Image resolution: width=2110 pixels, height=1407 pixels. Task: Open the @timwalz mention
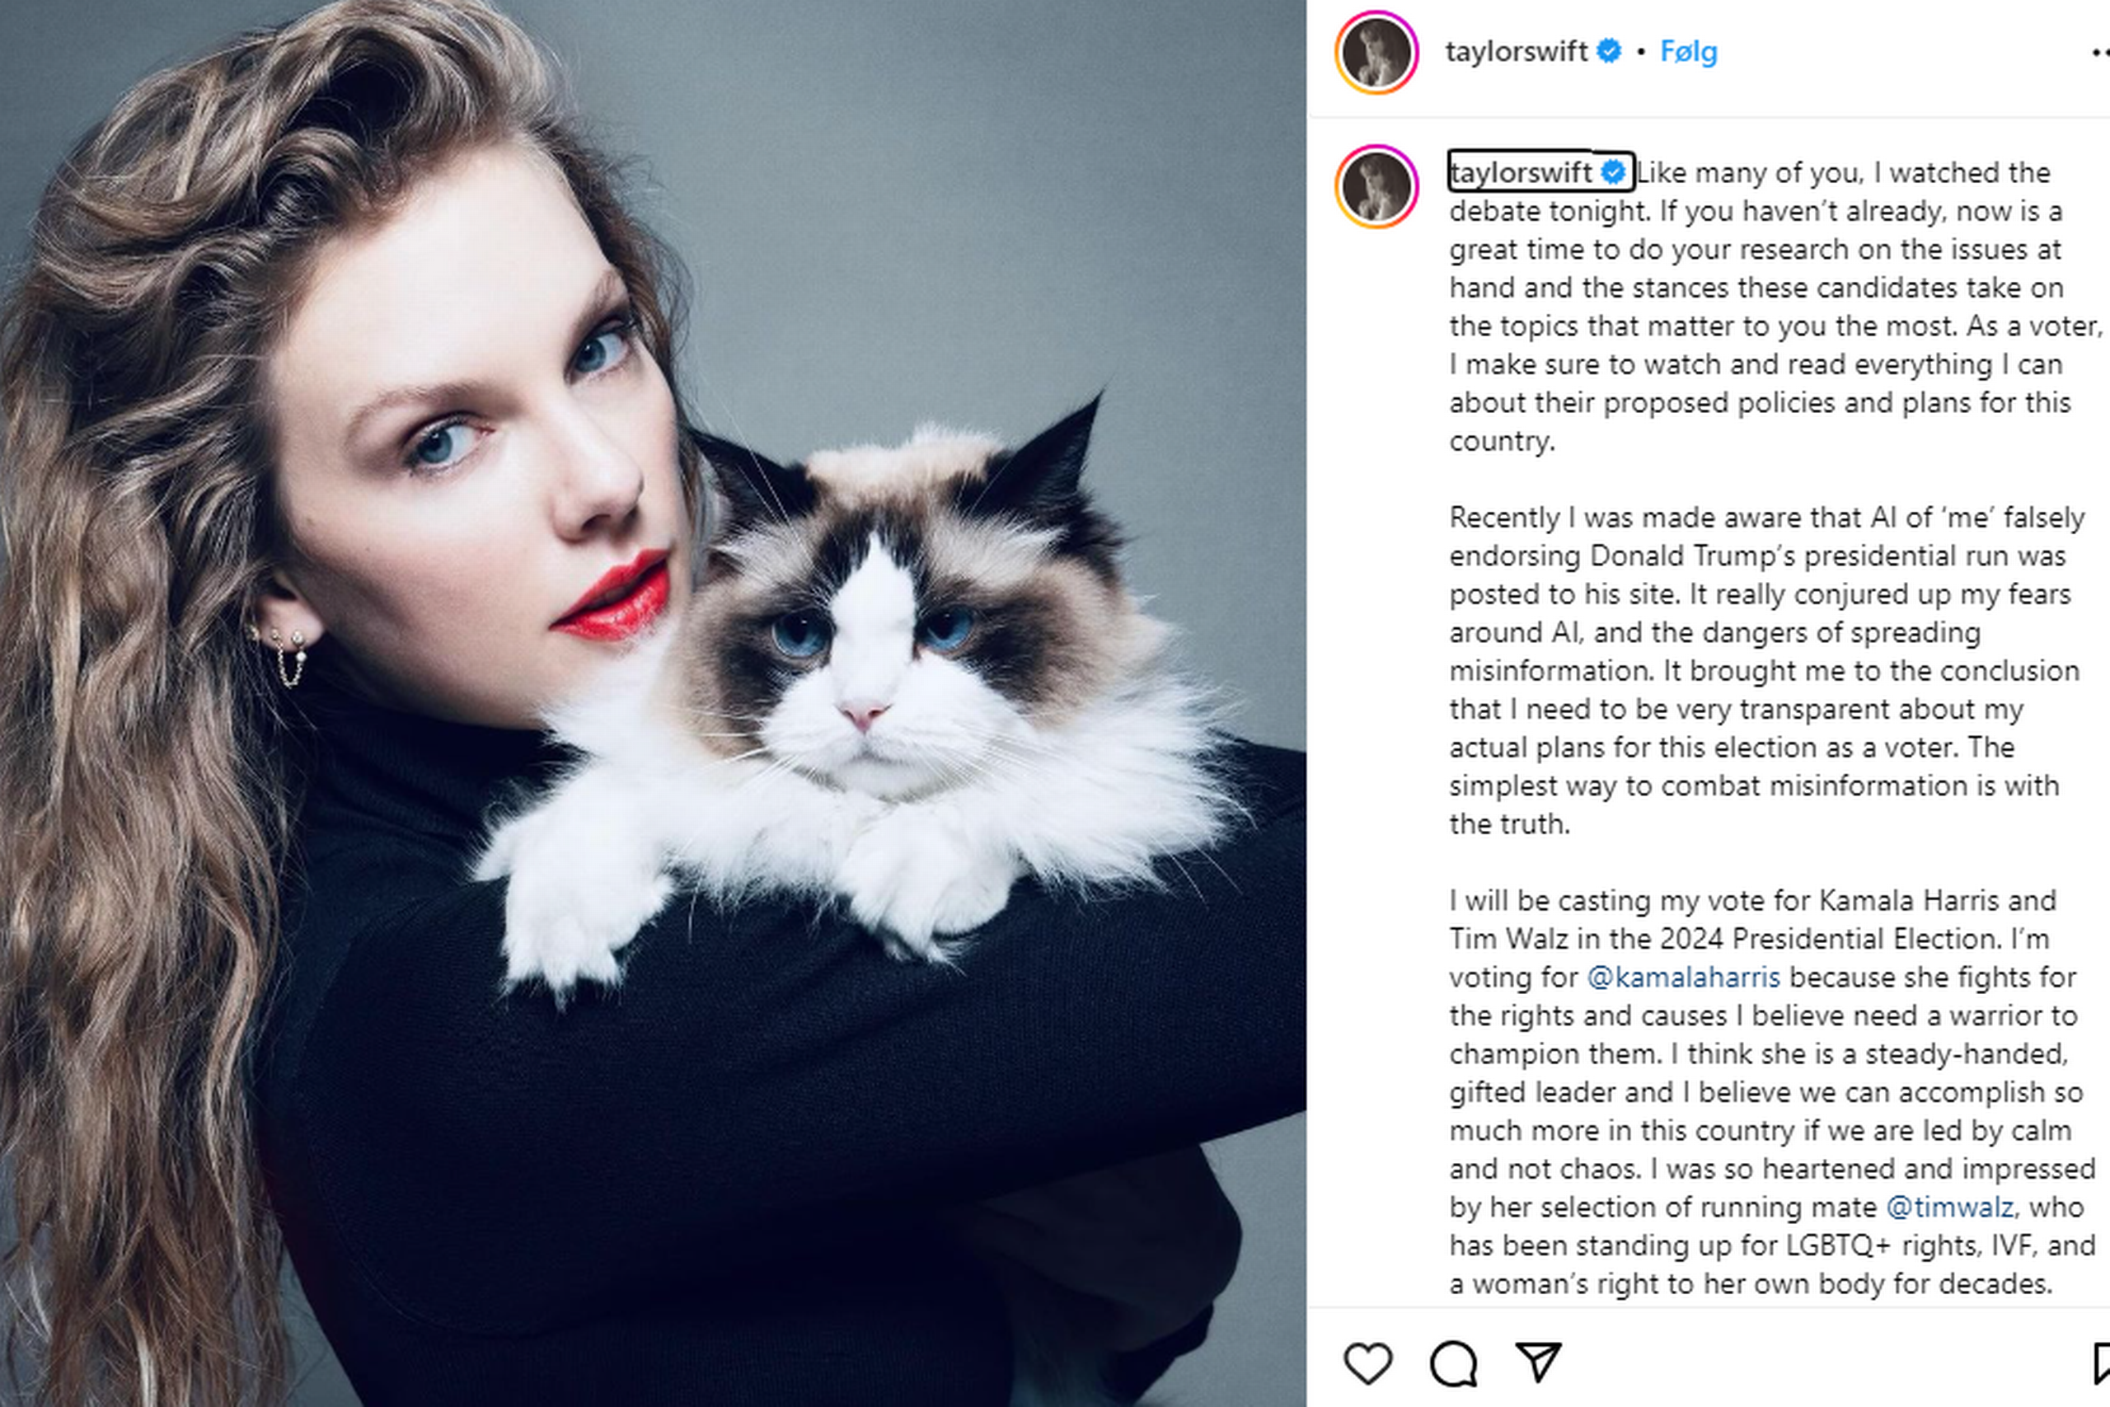pos(1950,1207)
